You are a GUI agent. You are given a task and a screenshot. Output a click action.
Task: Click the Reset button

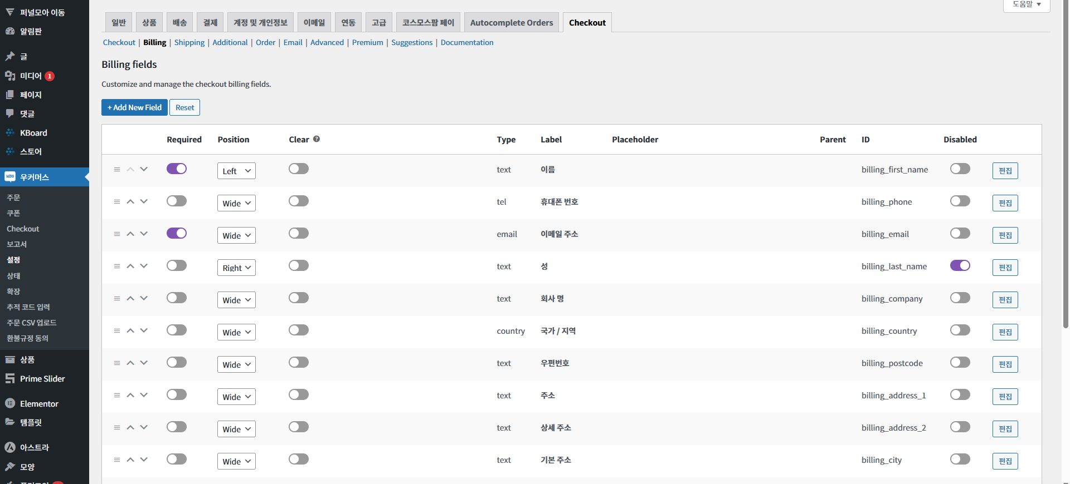coord(185,107)
